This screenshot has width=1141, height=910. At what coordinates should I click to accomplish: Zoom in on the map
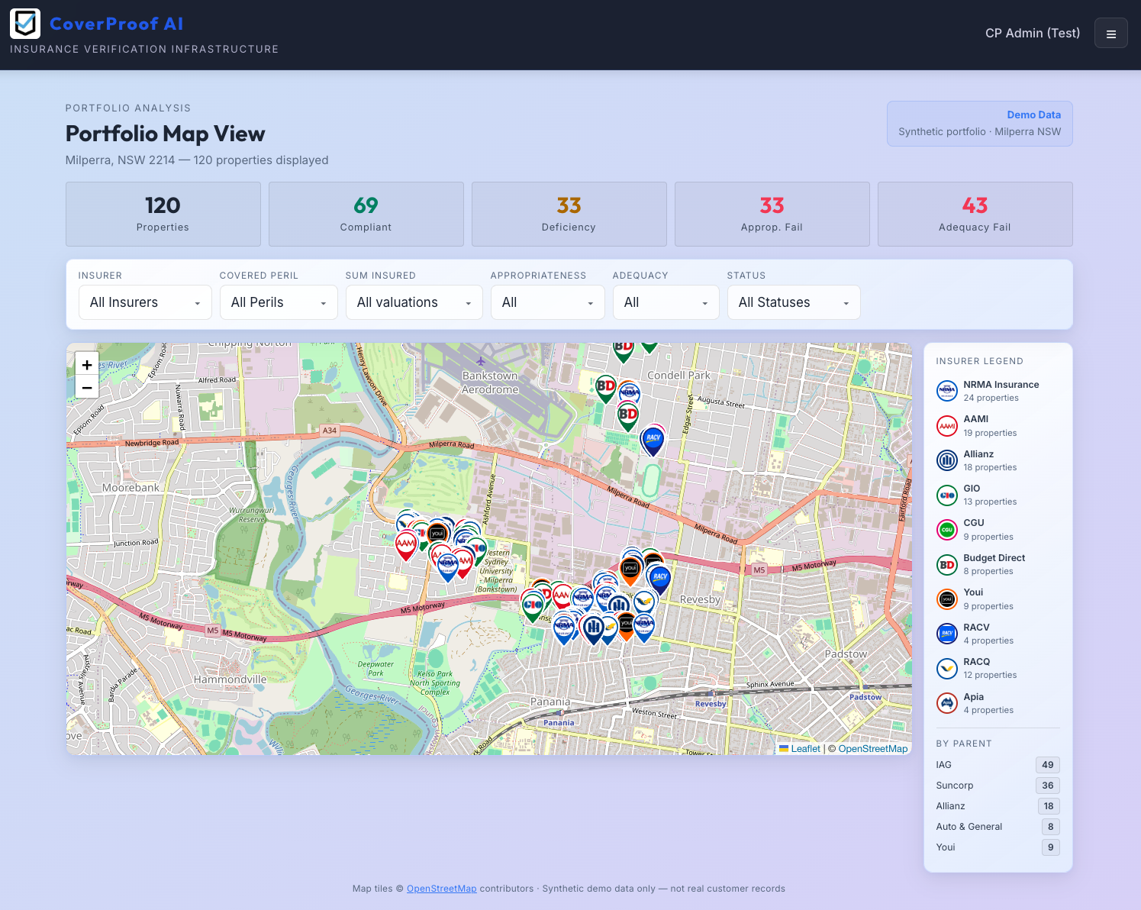tap(87, 365)
